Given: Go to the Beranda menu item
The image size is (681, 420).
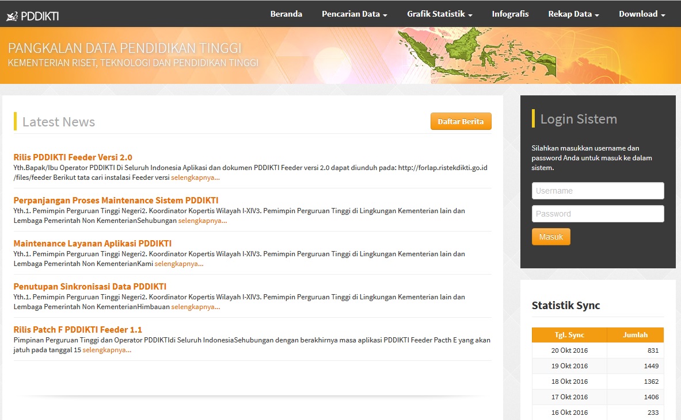Looking at the screenshot, I should (286, 14).
